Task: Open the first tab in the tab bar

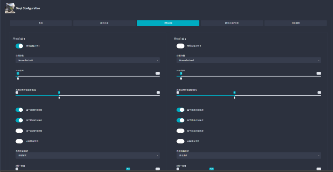Action: tap(40, 23)
